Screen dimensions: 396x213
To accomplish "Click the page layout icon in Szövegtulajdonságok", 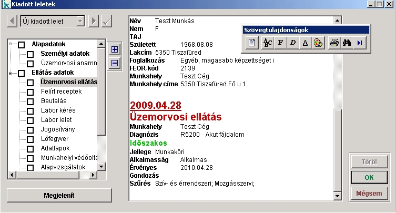I will pos(252,44).
